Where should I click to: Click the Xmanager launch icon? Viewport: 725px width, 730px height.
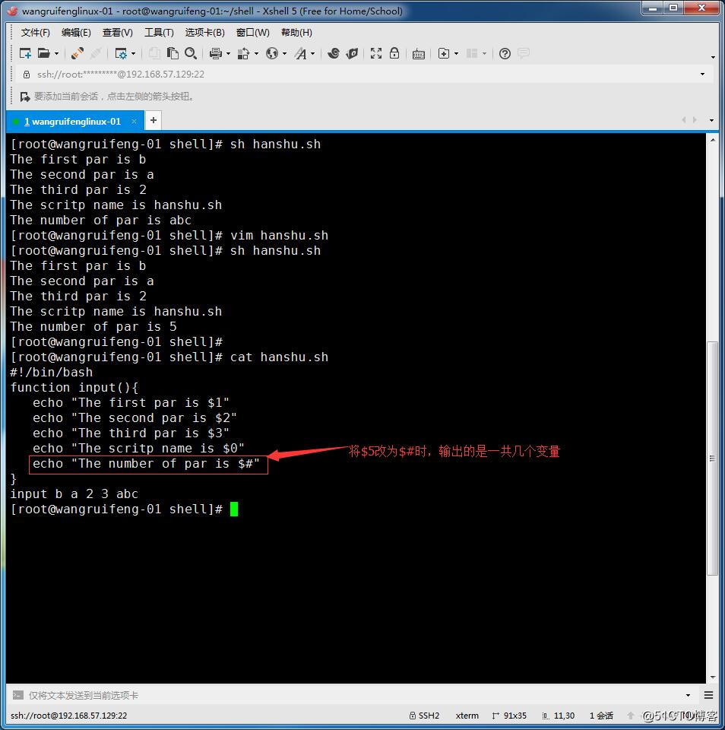coord(353,53)
